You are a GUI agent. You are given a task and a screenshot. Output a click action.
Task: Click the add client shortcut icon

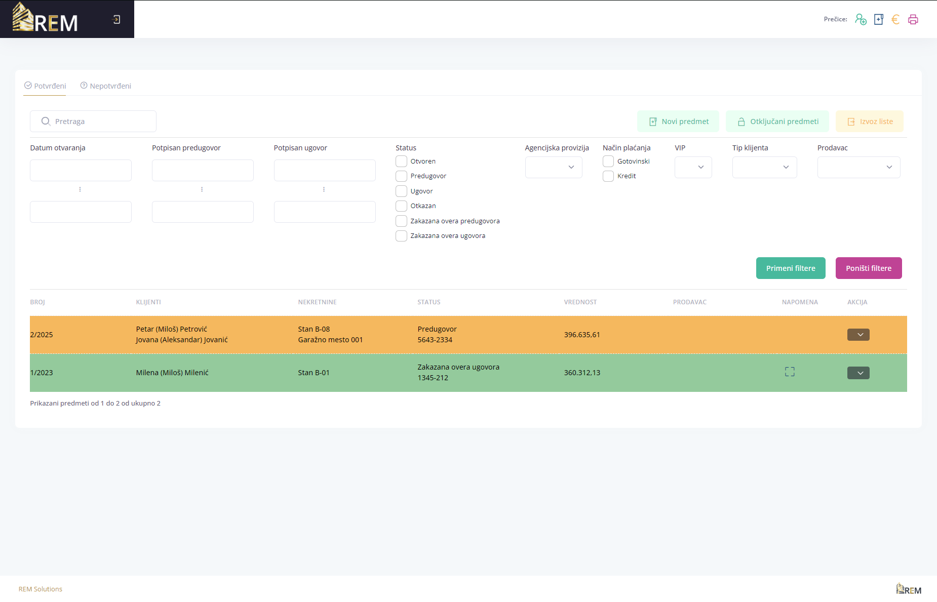tap(861, 19)
